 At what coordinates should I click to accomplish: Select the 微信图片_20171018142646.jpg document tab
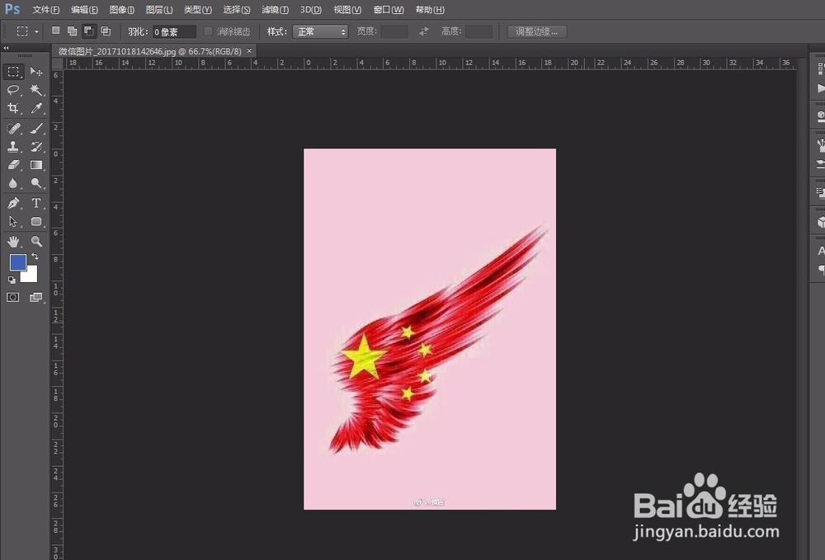click(x=149, y=51)
